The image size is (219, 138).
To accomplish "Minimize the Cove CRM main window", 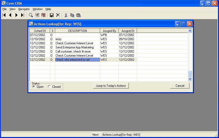I will point(203,3).
